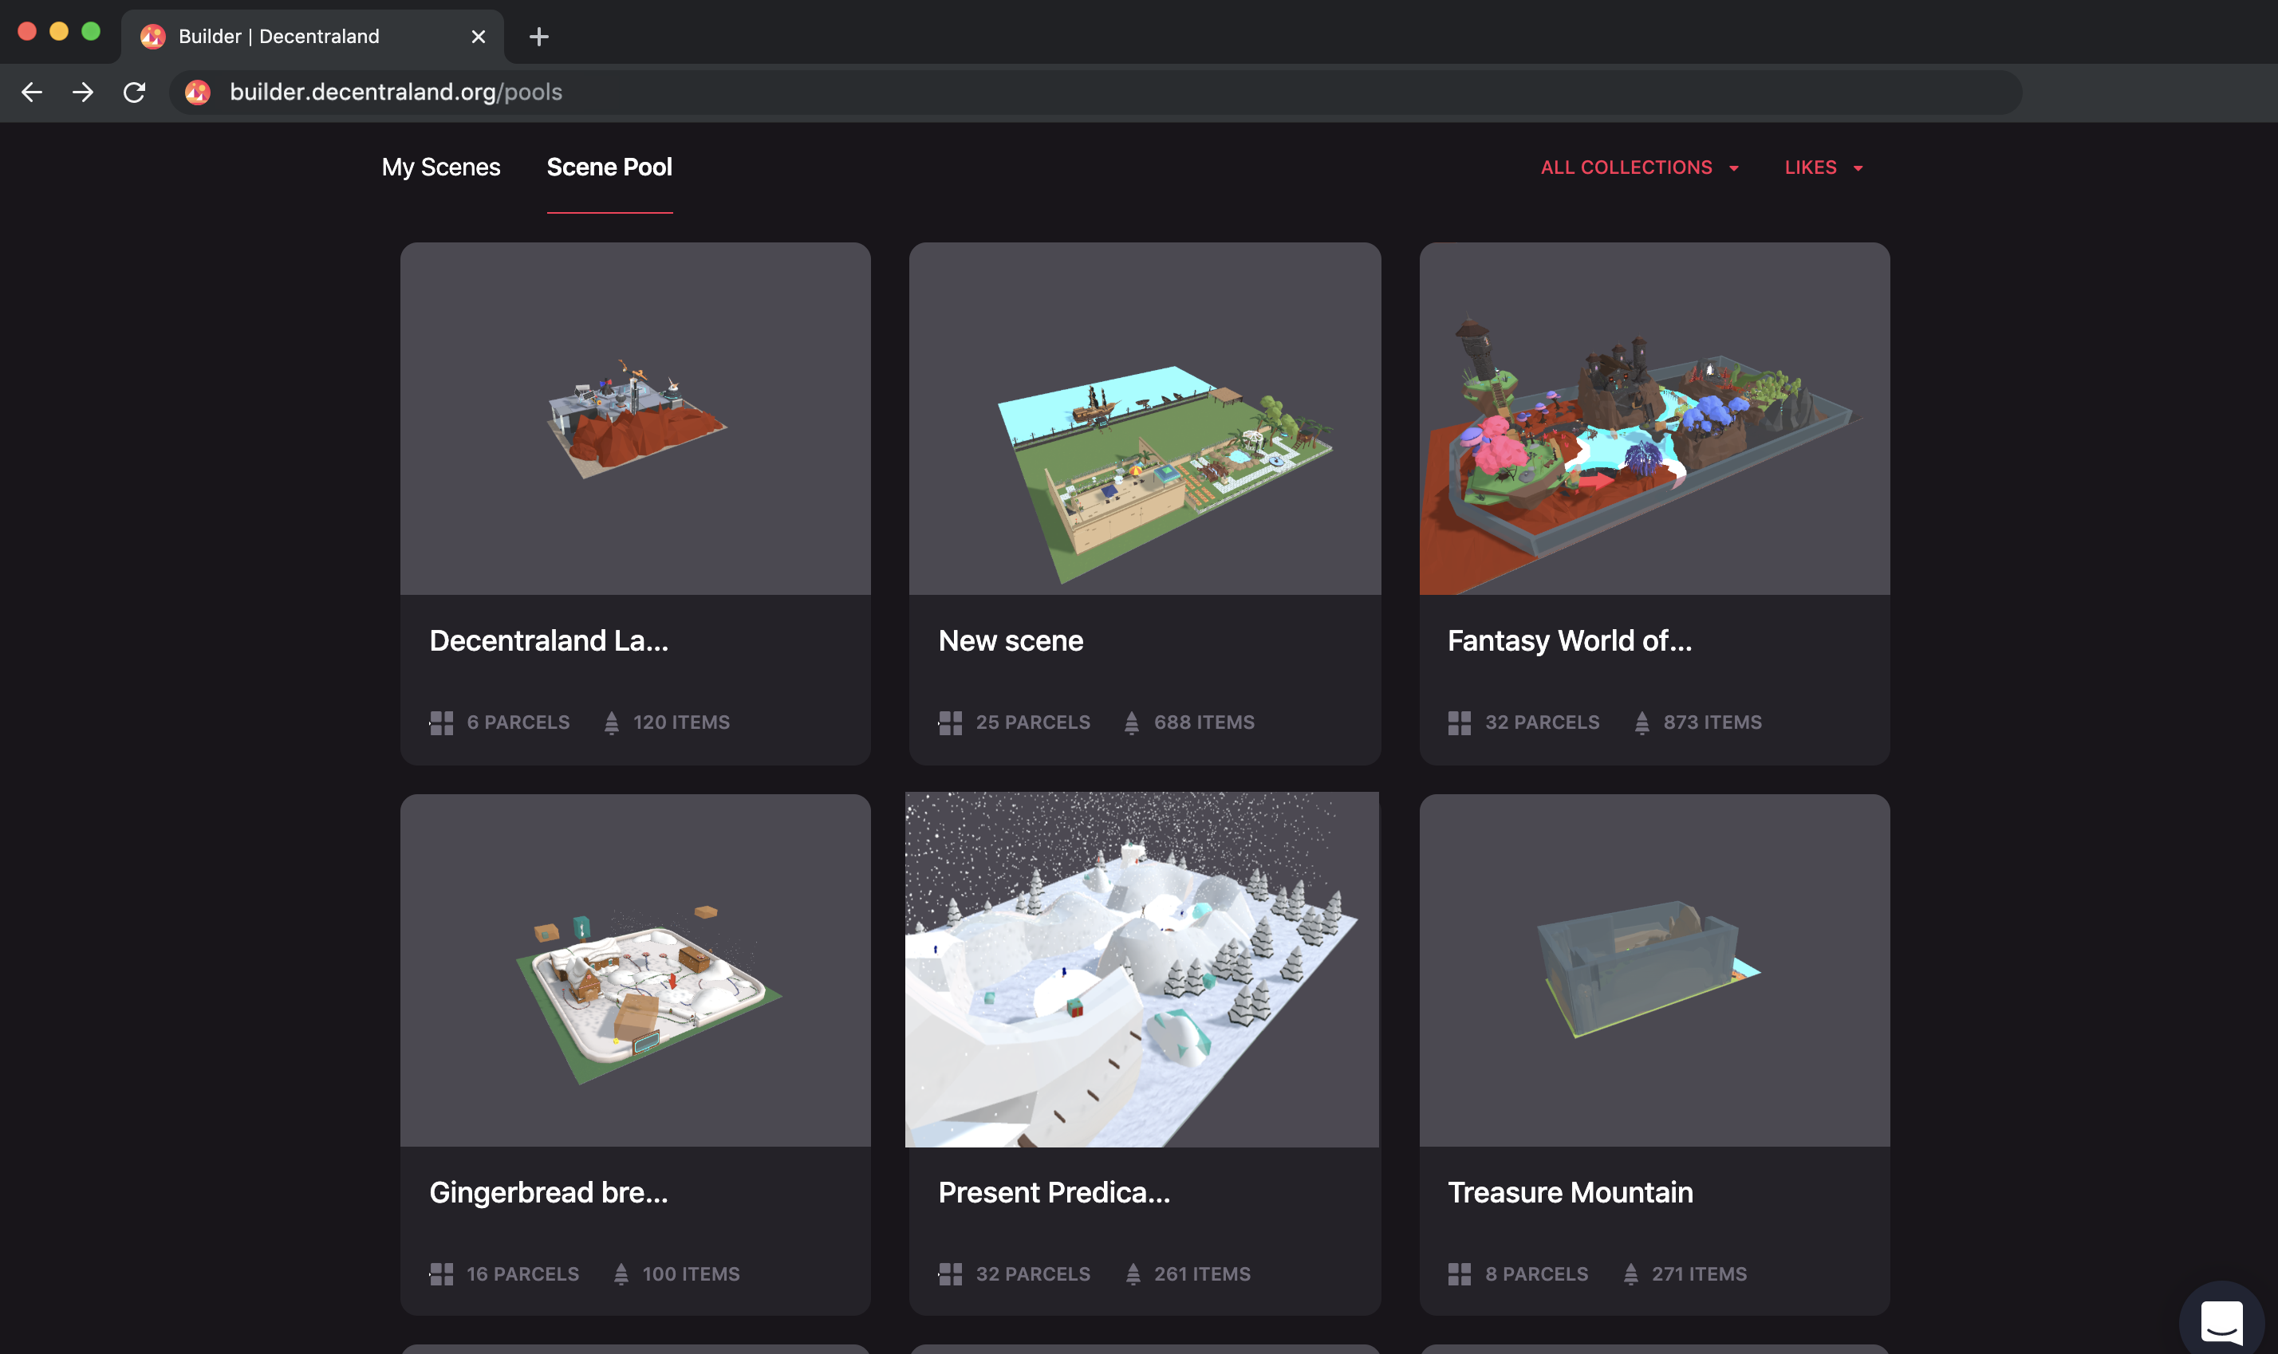Open the chat support widget

pyautogui.click(x=2221, y=1321)
